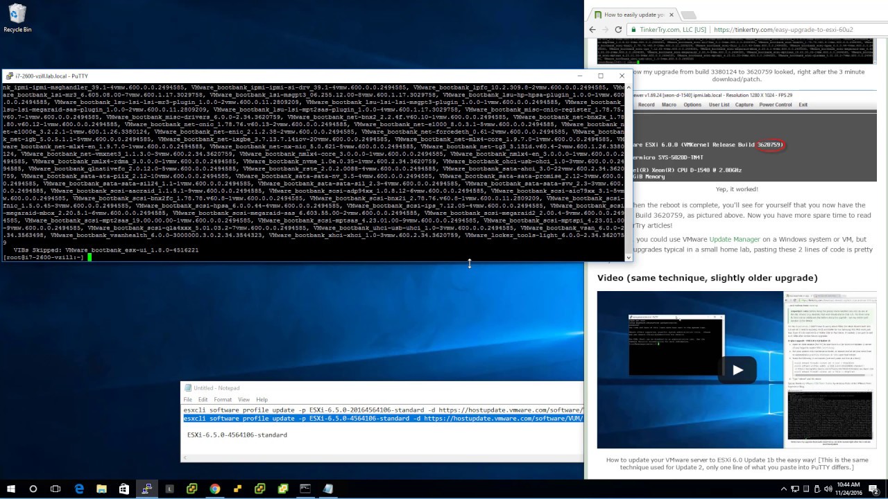Open the volume speaker tray icon
The image size is (888, 499).
click(828, 489)
